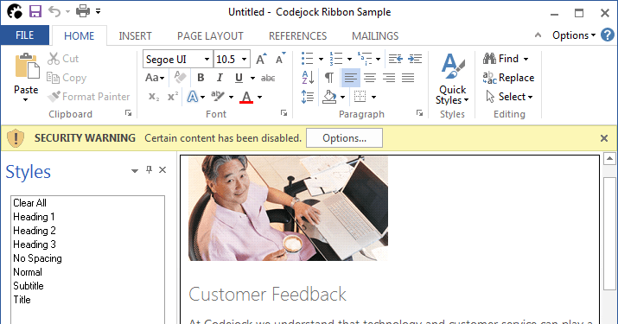
Task: Switch to the HOME tab
Action: click(x=80, y=36)
